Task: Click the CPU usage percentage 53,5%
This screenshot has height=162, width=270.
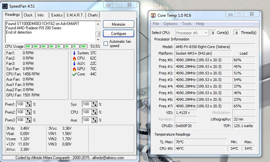Action: point(95,46)
